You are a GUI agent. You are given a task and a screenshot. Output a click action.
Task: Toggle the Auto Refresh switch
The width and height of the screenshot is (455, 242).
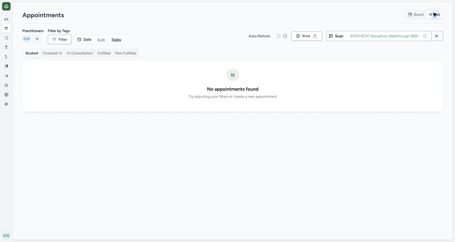(277, 36)
